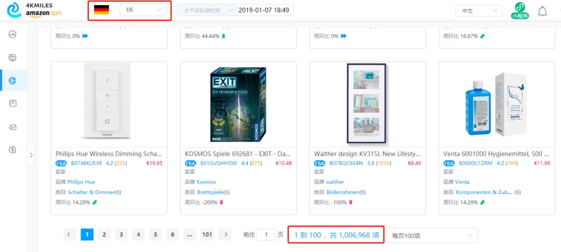Jump to last page 101
Screen dimensions: 561x252
point(207,234)
